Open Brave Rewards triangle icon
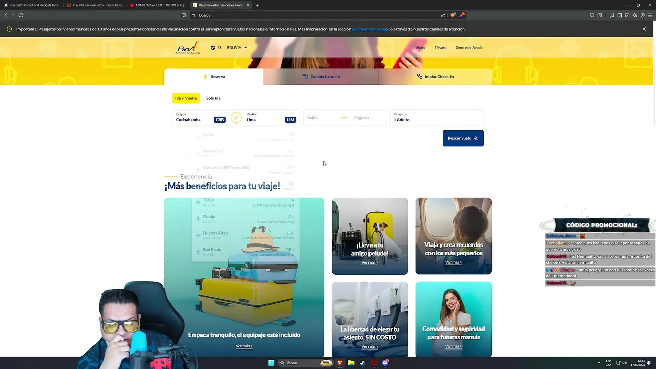 tap(461, 15)
